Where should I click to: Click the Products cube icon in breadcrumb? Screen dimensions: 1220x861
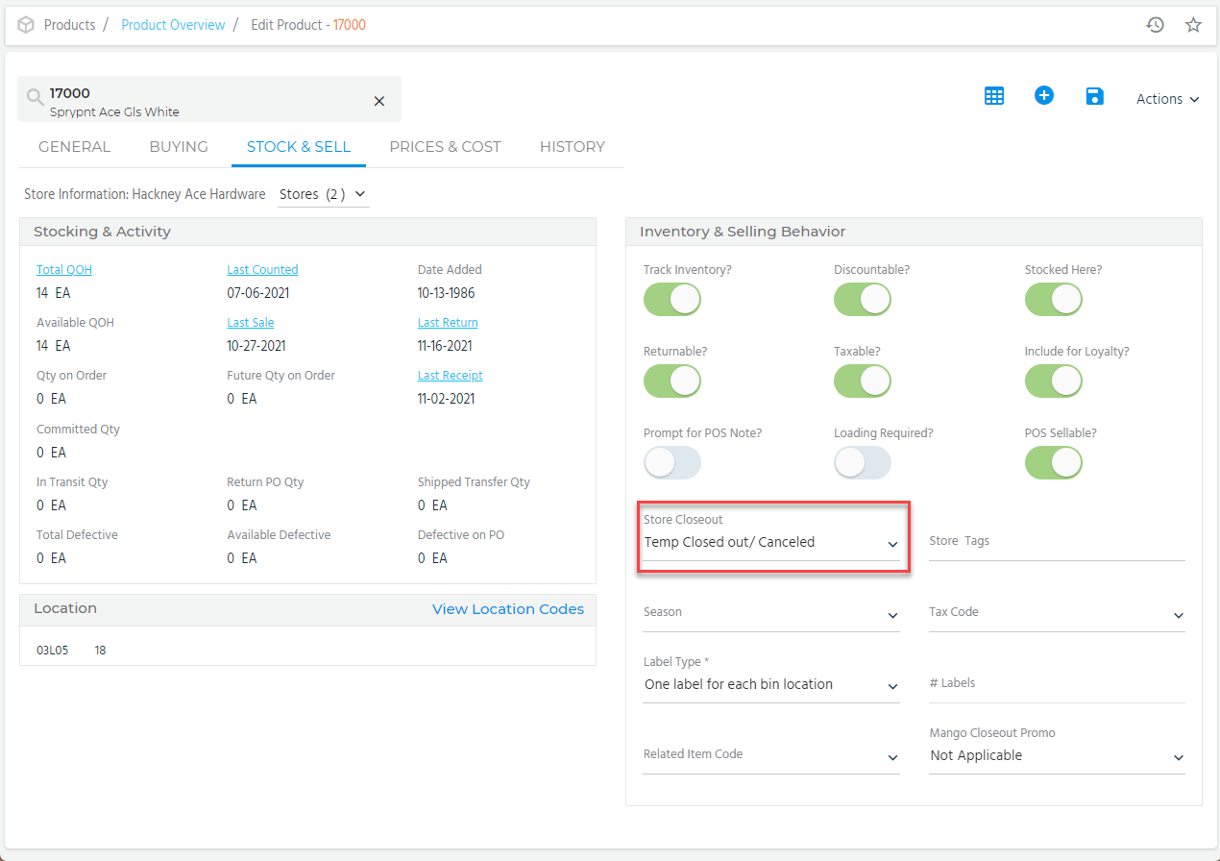tap(26, 25)
